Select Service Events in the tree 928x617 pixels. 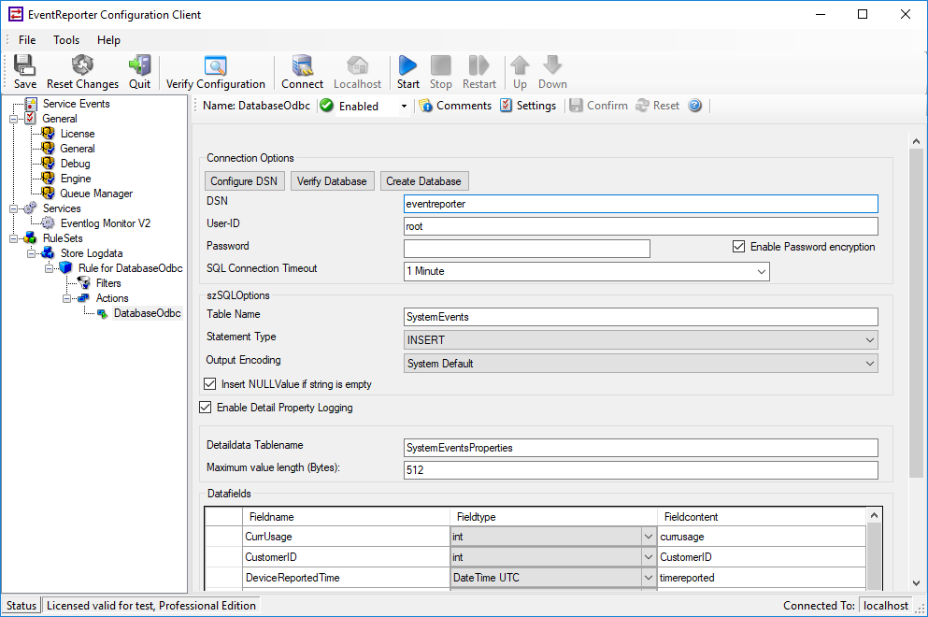coord(76,104)
